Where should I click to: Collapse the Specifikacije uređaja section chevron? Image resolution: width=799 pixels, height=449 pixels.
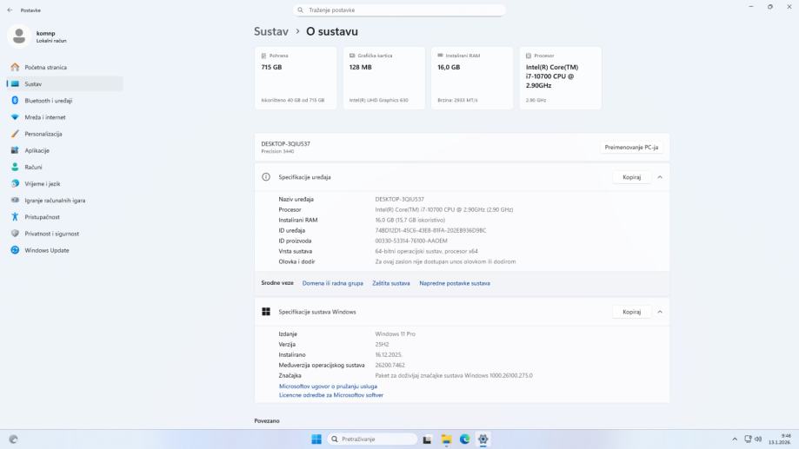pos(660,177)
